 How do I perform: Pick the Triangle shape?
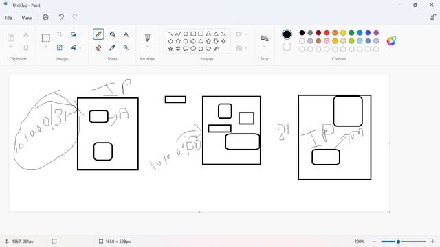pos(216,34)
